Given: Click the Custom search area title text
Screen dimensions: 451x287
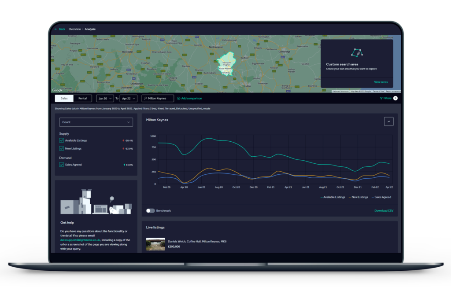Looking at the screenshot, I should [342, 64].
